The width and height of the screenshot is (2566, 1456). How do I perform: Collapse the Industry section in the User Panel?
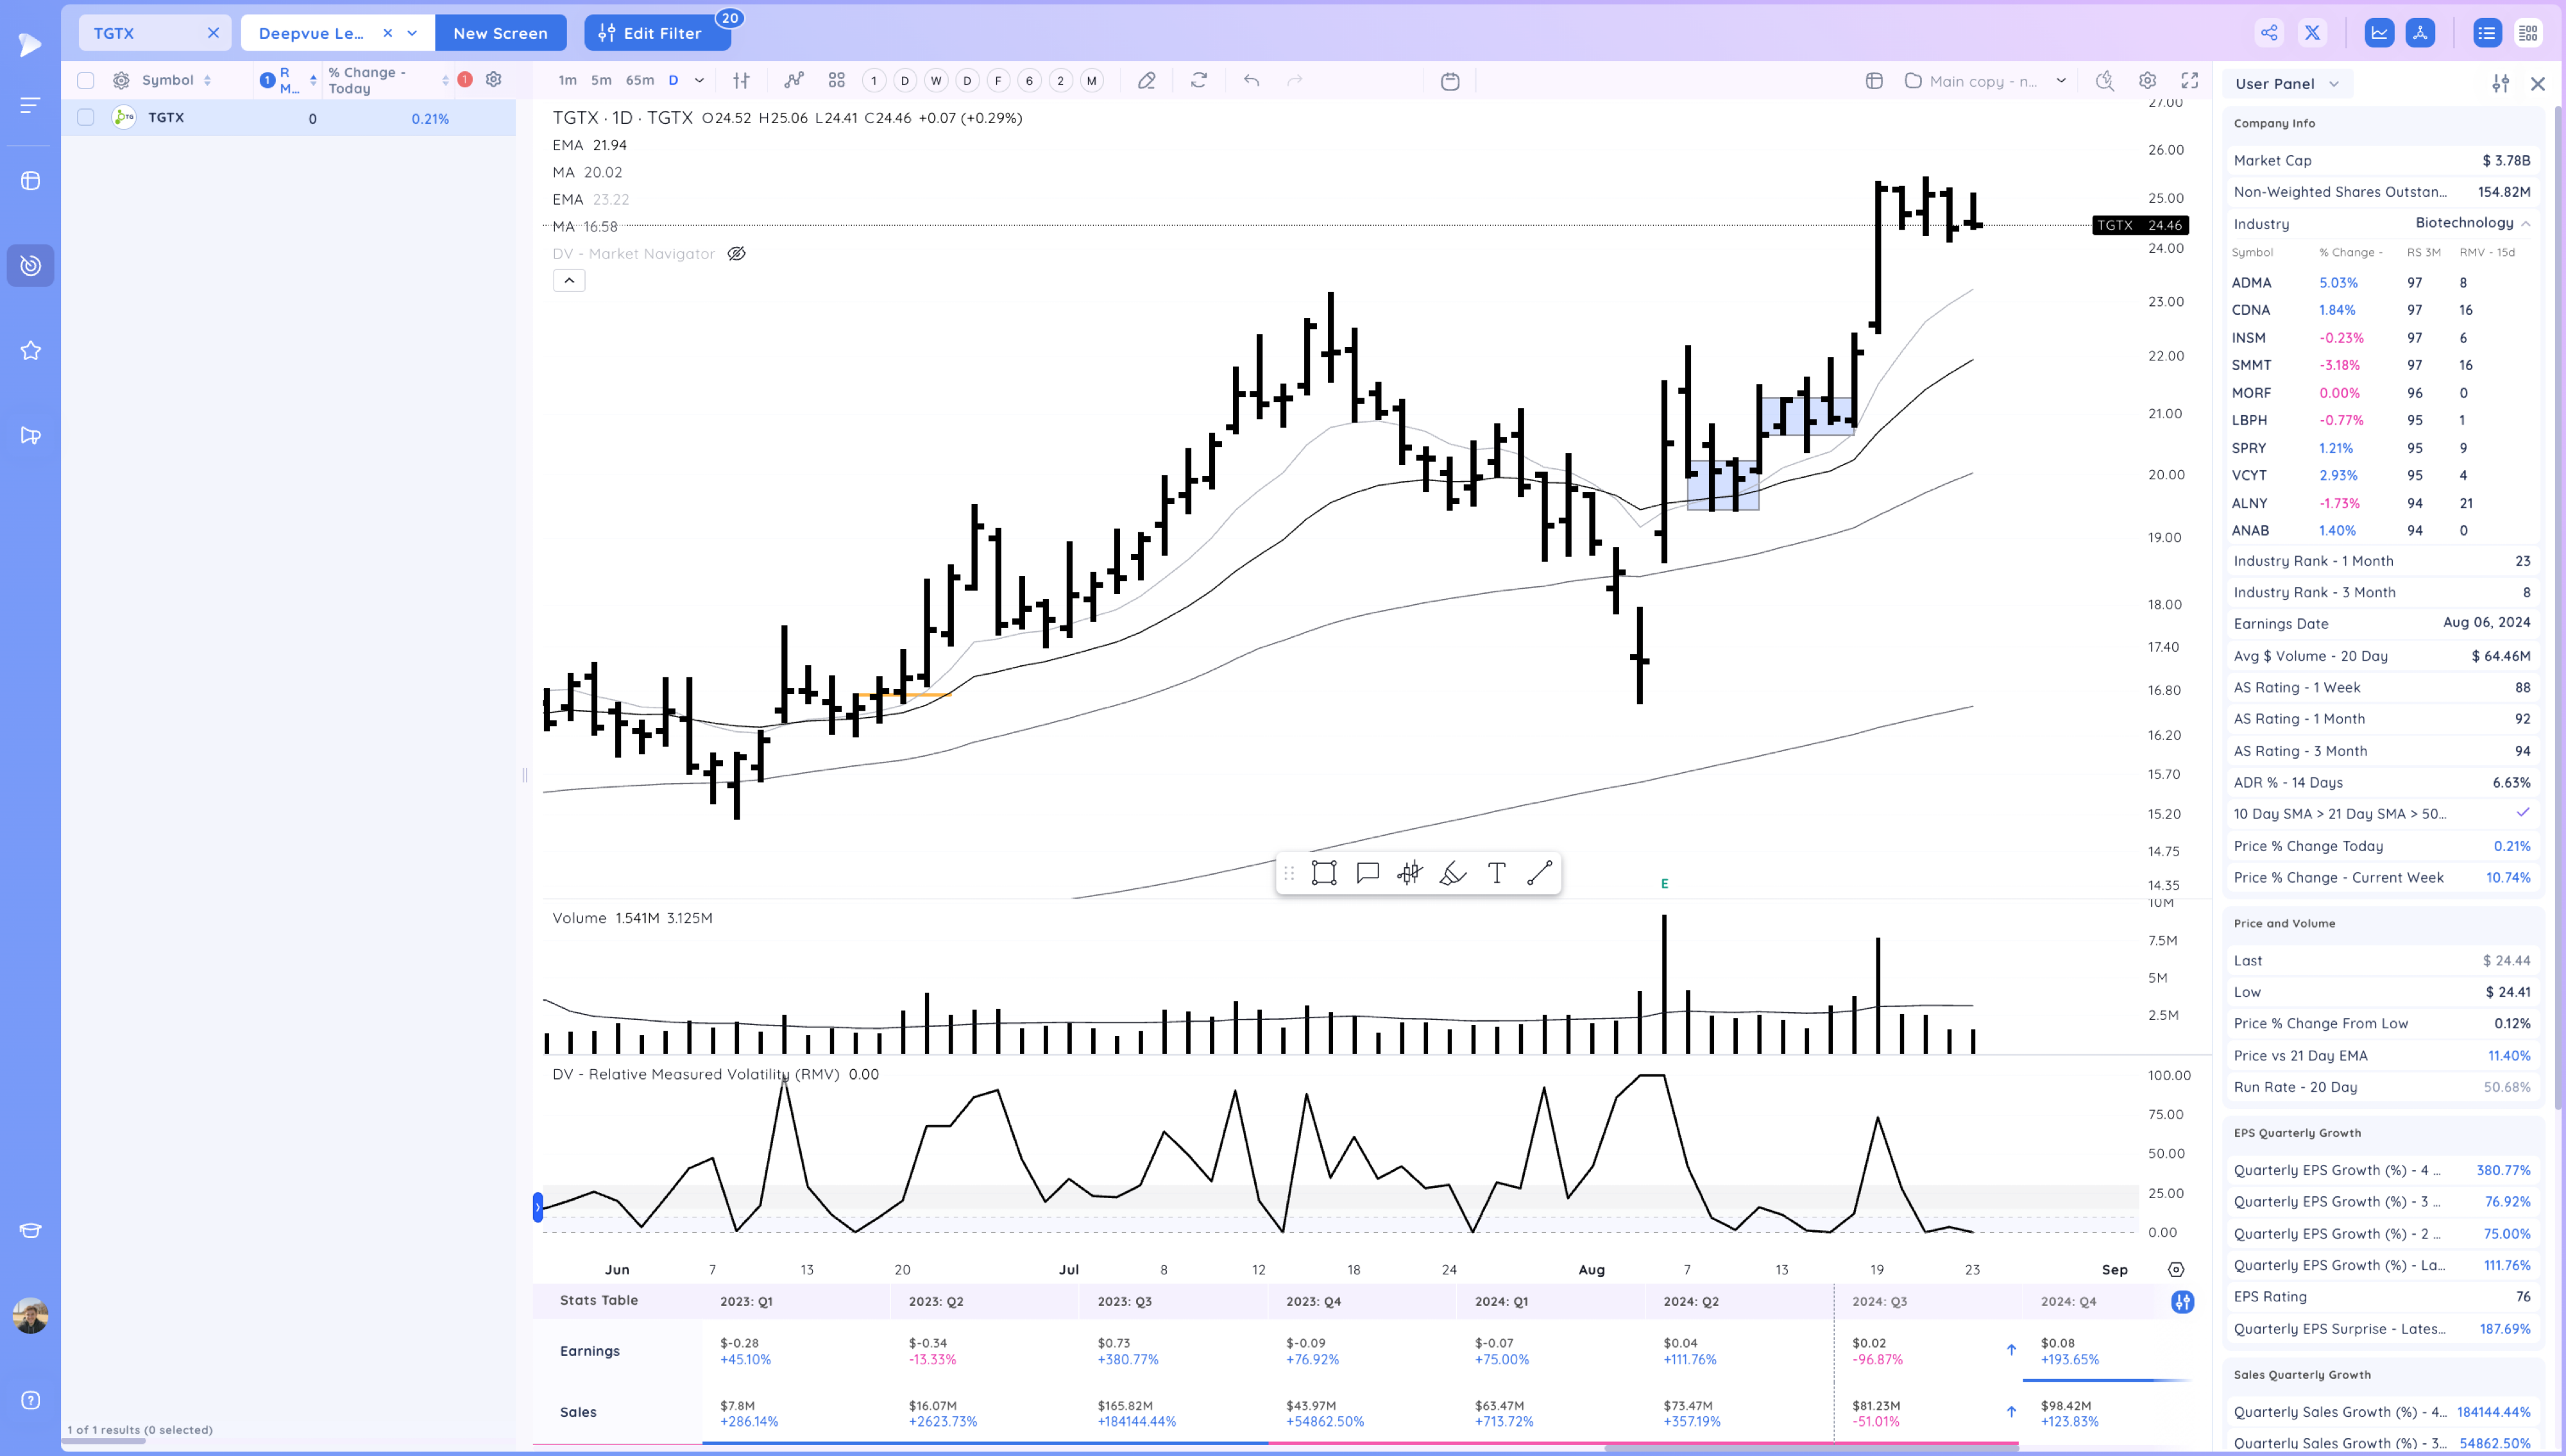[x=2530, y=223]
